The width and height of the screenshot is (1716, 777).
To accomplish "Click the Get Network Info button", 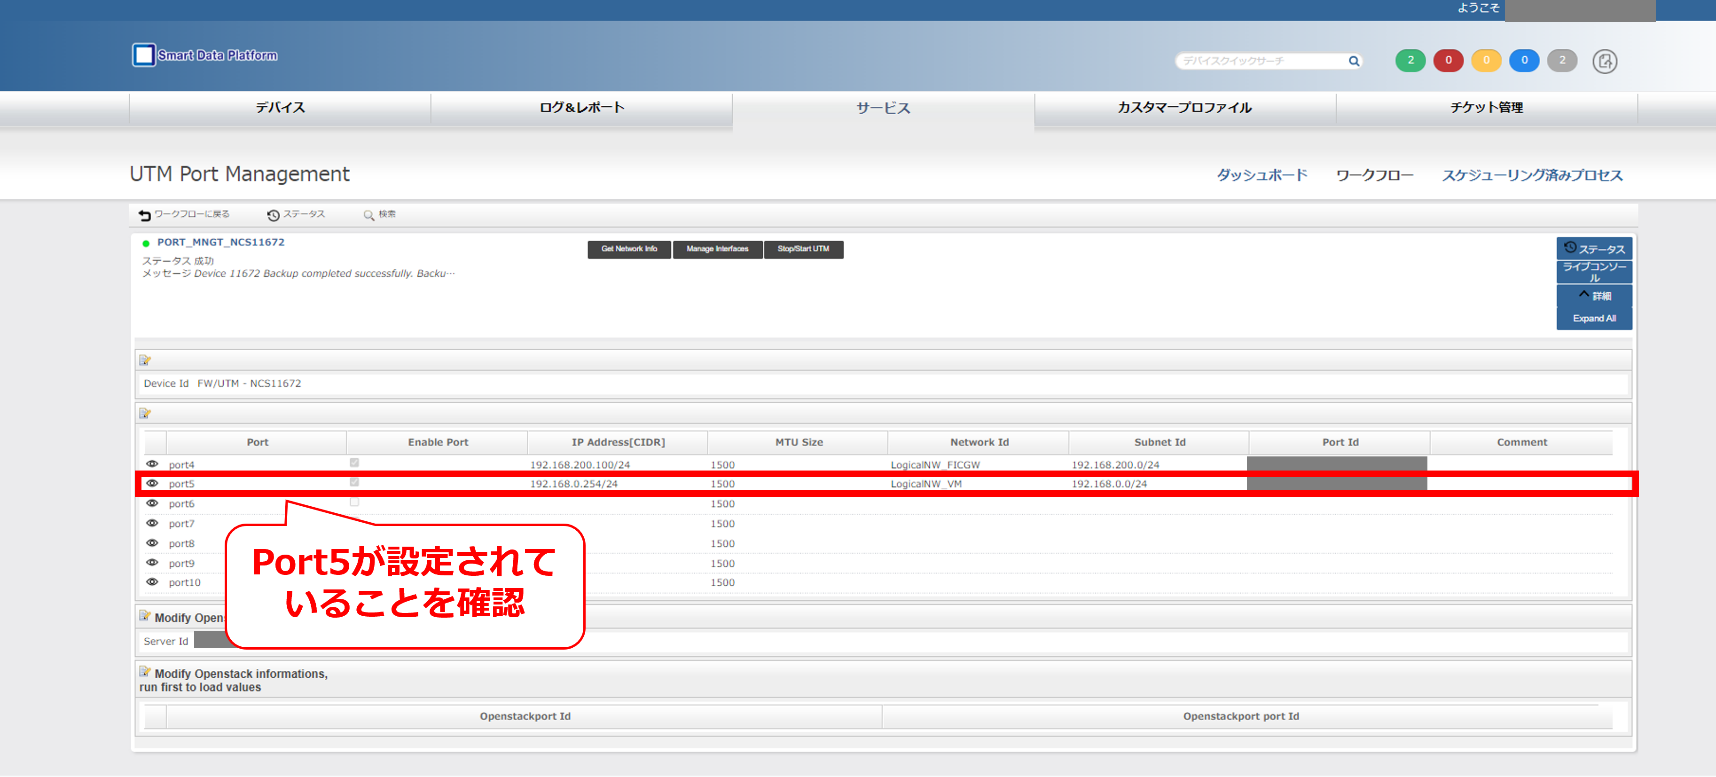I will (629, 249).
